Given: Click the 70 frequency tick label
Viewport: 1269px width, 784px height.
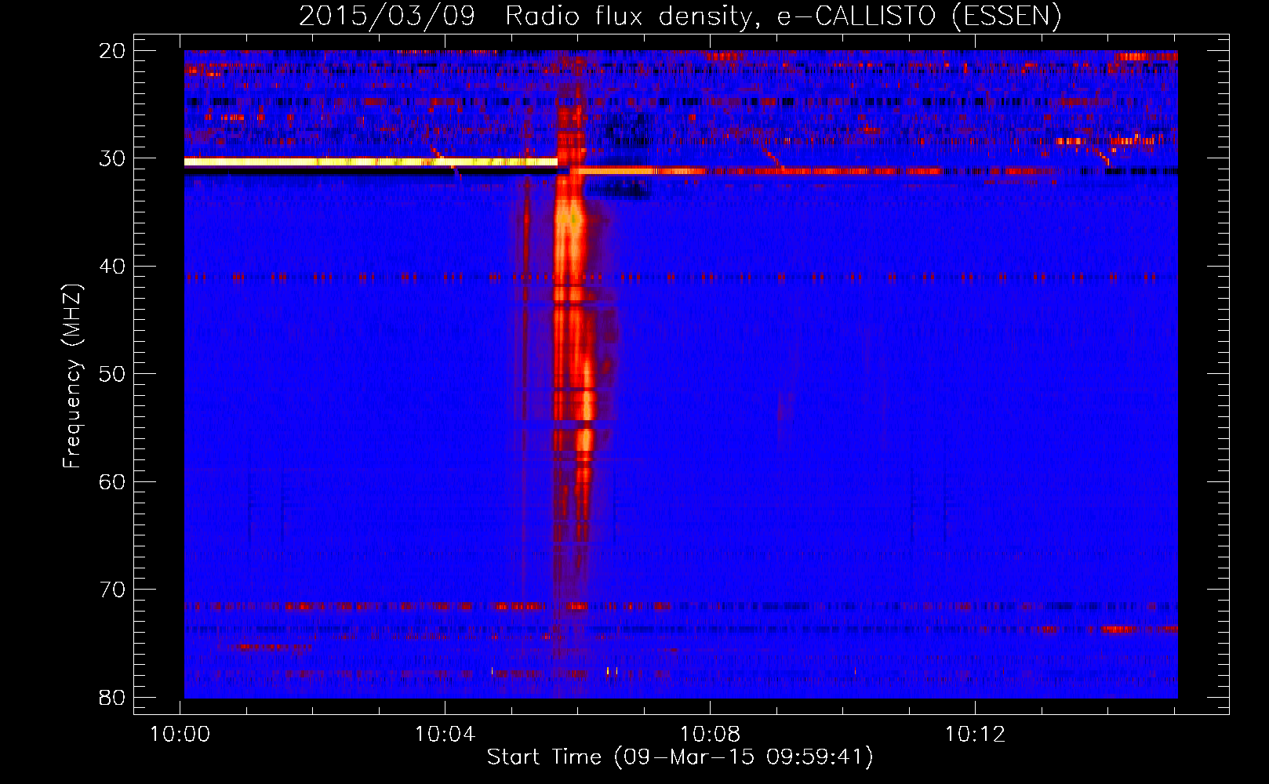Looking at the screenshot, I should [x=113, y=590].
